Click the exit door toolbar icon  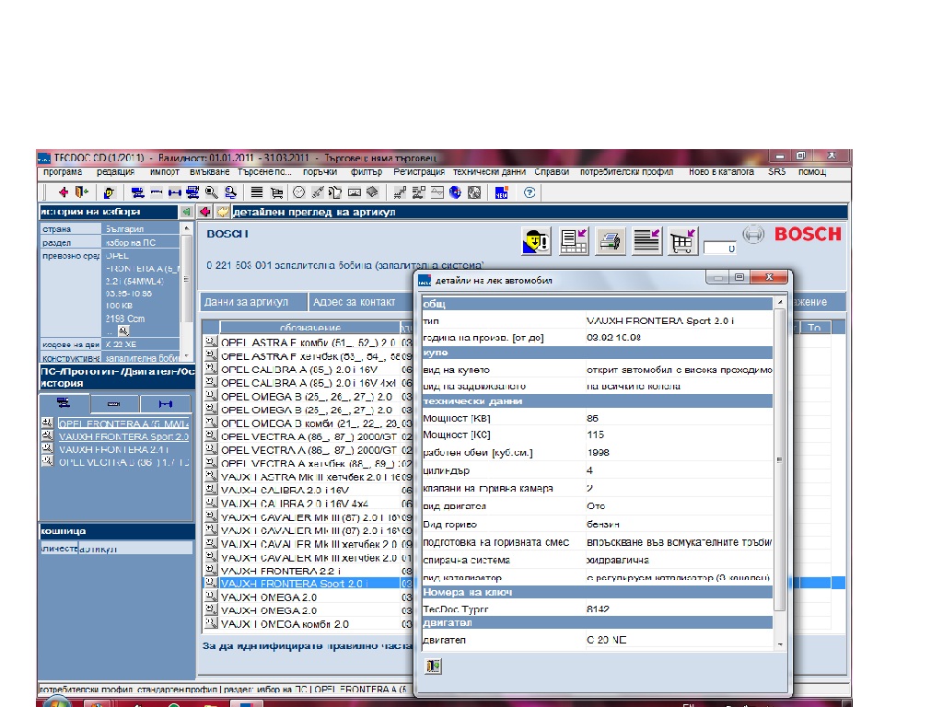tap(81, 192)
